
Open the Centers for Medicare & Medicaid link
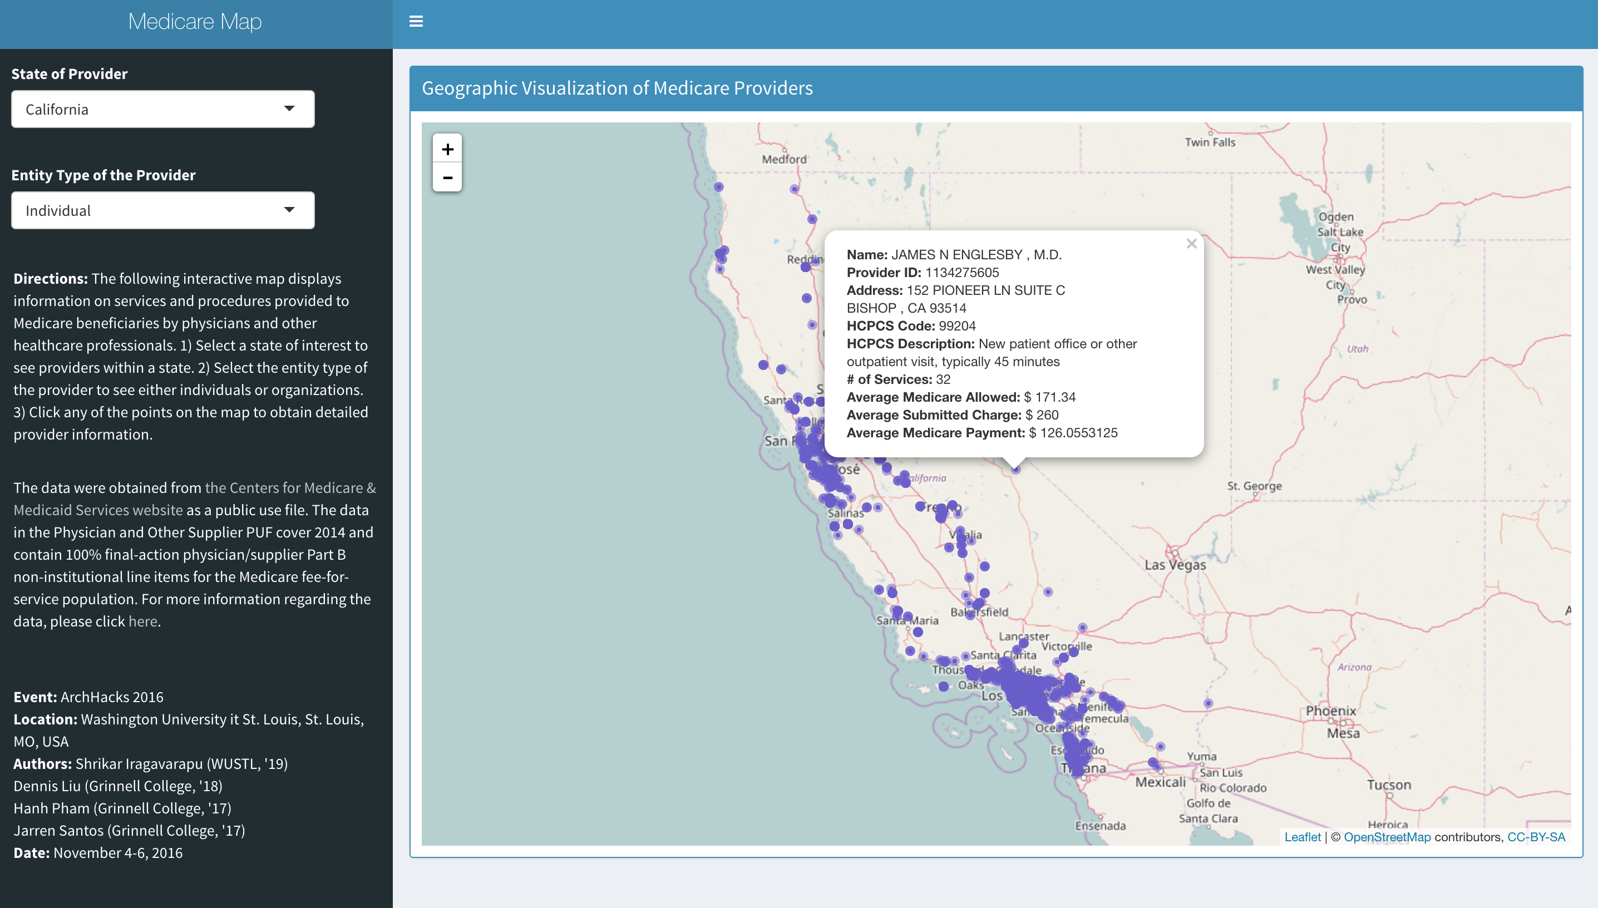coord(290,488)
